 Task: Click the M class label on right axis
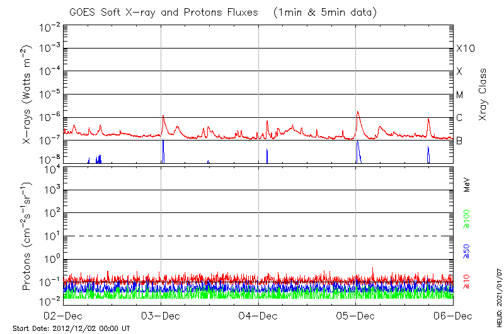click(460, 95)
